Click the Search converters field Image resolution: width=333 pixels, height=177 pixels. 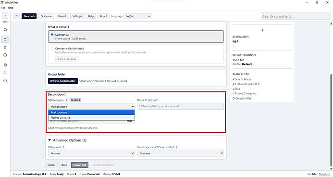click(296, 16)
